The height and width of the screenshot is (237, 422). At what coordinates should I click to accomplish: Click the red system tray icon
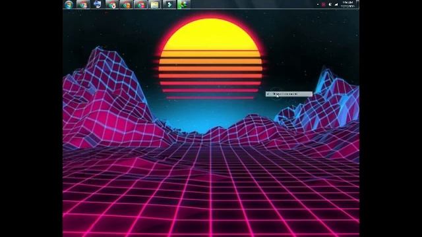[324, 5]
